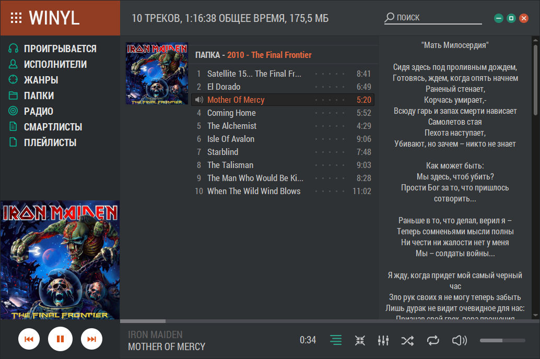This screenshot has width=540, height=359.
Task: Click the IRON MAIDEN artist name in player bar
Action: 155,334
